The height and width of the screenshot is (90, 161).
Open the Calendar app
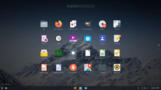117,24
